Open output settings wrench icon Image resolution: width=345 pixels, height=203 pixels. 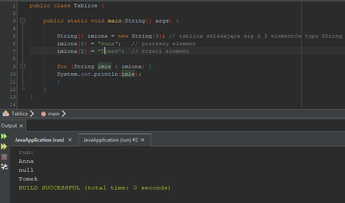[x=4, y=167]
